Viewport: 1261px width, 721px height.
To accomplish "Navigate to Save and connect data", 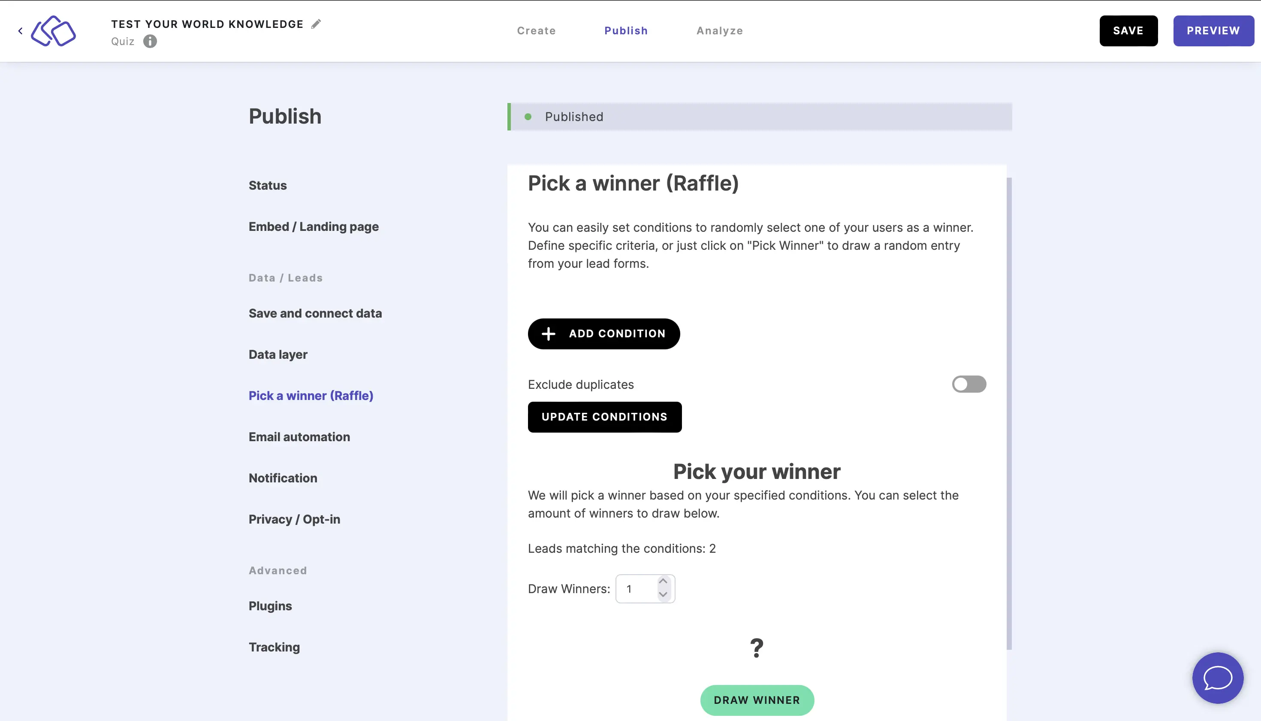I will pyautogui.click(x=315, y=313).
